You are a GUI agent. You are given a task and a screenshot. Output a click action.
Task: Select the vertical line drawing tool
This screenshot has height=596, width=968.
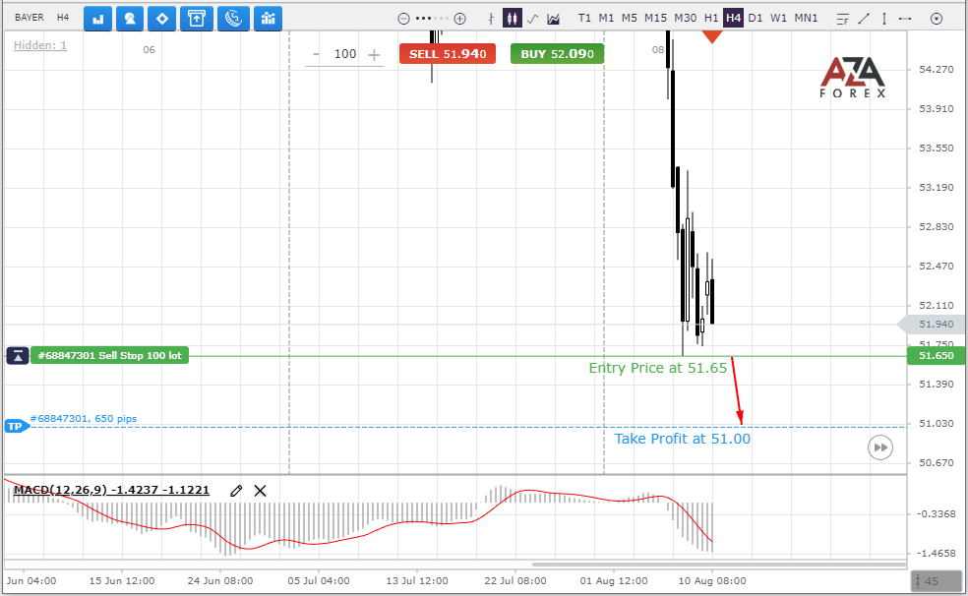click(x=884, y=19)
